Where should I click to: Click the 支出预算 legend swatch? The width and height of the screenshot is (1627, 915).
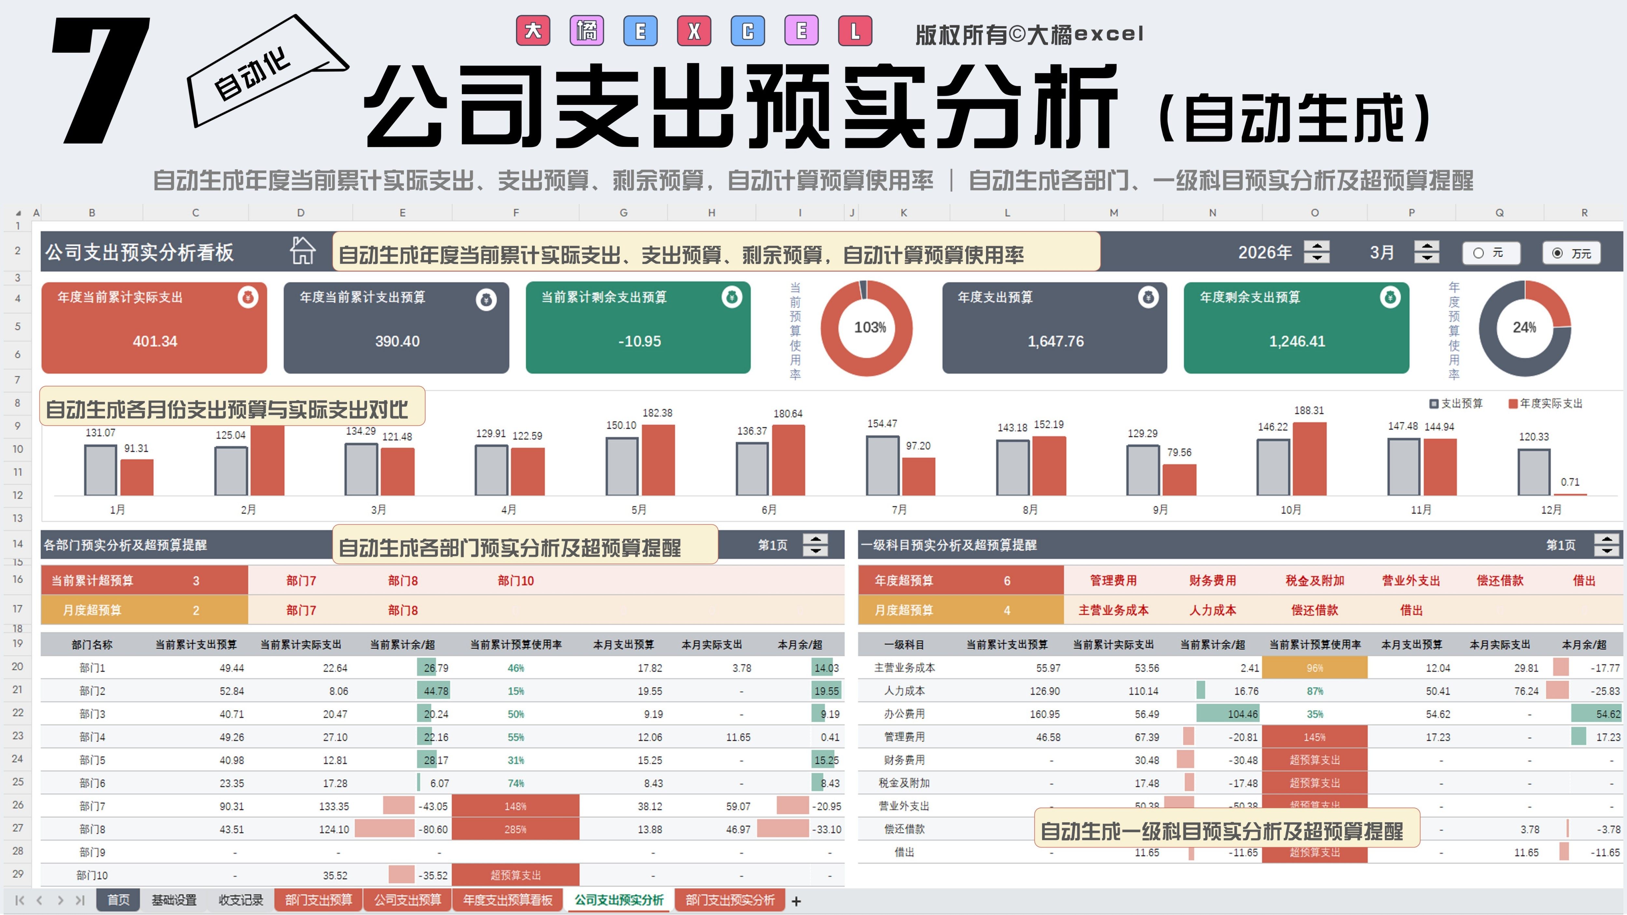[1434, 404]
